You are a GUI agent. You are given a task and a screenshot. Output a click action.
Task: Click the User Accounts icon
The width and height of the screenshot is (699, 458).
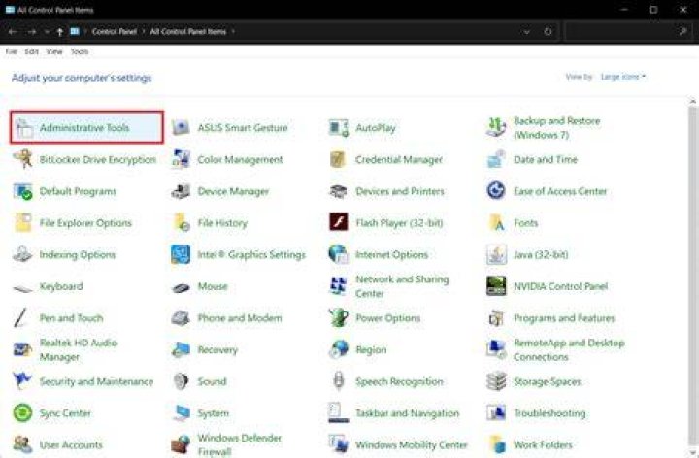pyautogui.click(x=23, y=444)
